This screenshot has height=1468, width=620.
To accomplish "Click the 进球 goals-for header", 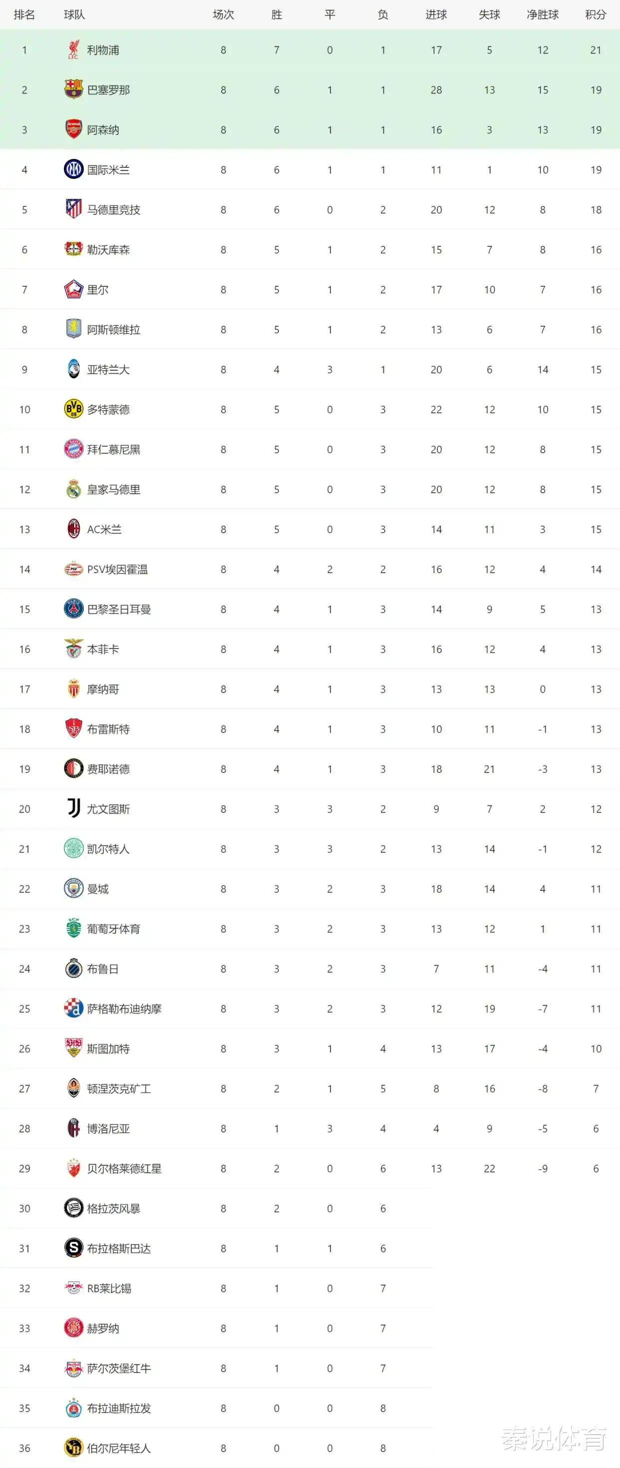I will coord(436,15).
